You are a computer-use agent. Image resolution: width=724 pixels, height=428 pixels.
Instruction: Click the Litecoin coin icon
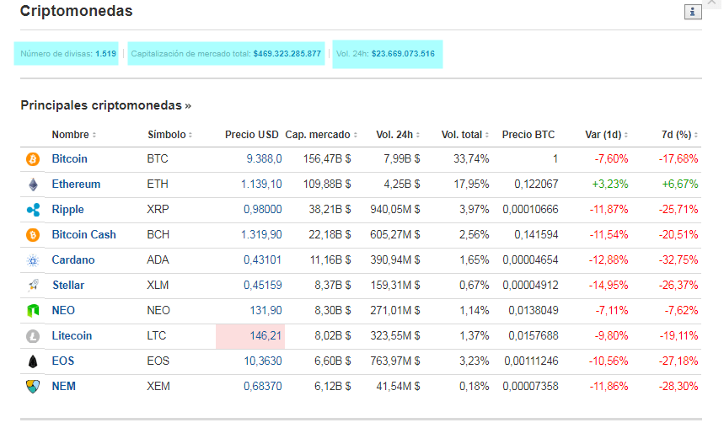[x=33, y=336]
